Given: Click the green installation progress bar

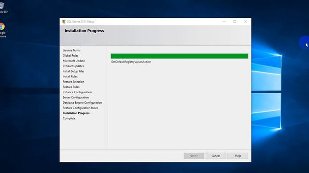Looking at the screenshot, I should click(179, 56).
